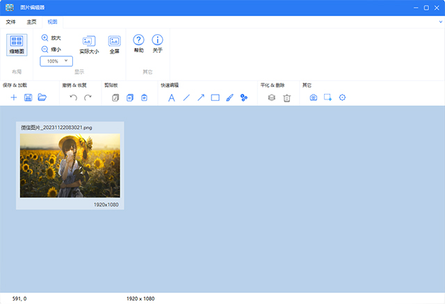
Task: Select the arrow drawing tool
Action: click(200, 97)
